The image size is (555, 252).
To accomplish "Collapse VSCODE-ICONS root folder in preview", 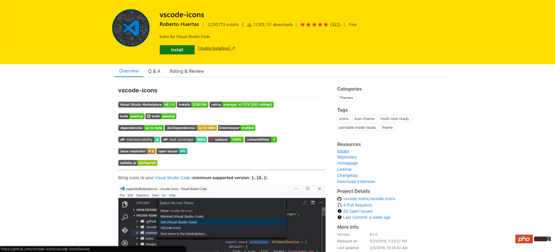I will pyautogui.click(x=134, y=216).
